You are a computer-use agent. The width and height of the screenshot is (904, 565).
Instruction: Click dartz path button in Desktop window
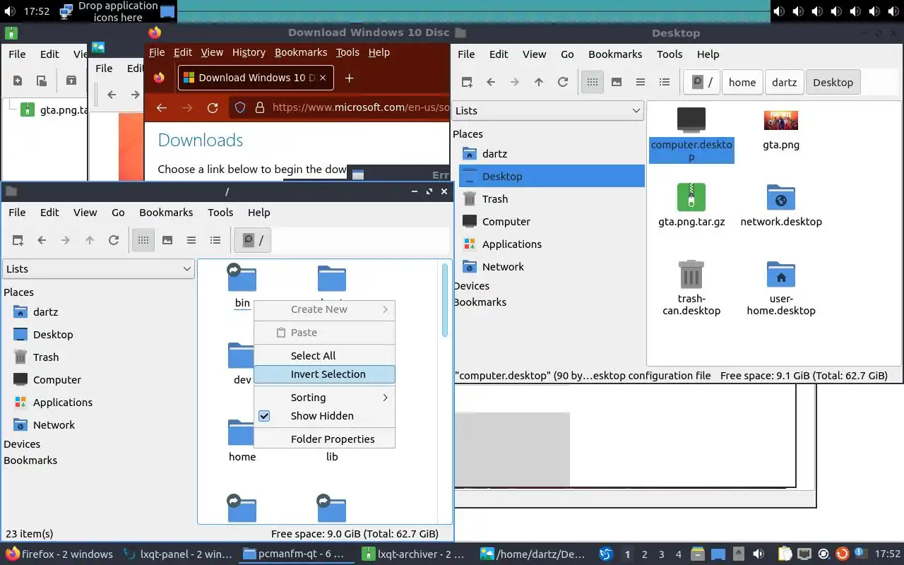784,82
